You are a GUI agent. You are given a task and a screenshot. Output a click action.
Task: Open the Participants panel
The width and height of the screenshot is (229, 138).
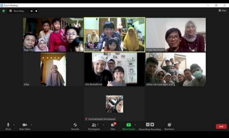[x=94, y=125]
